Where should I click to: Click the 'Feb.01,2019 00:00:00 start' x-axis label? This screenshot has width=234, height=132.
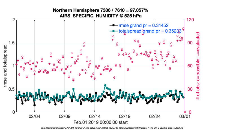[x=100, y=122]
